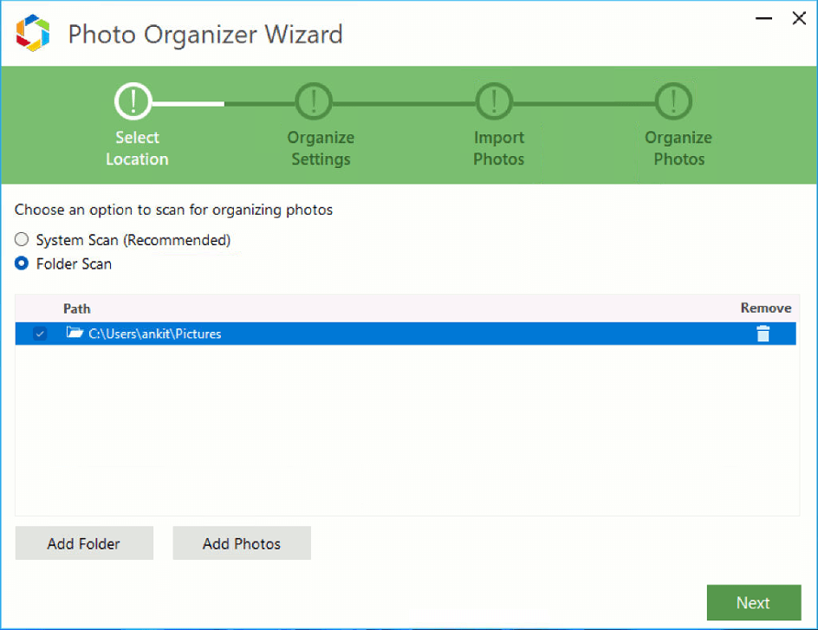Click the folder icon beside Pictures path
Image resolution: width=818 pixels, height=630 pixels.
(75, 333)
